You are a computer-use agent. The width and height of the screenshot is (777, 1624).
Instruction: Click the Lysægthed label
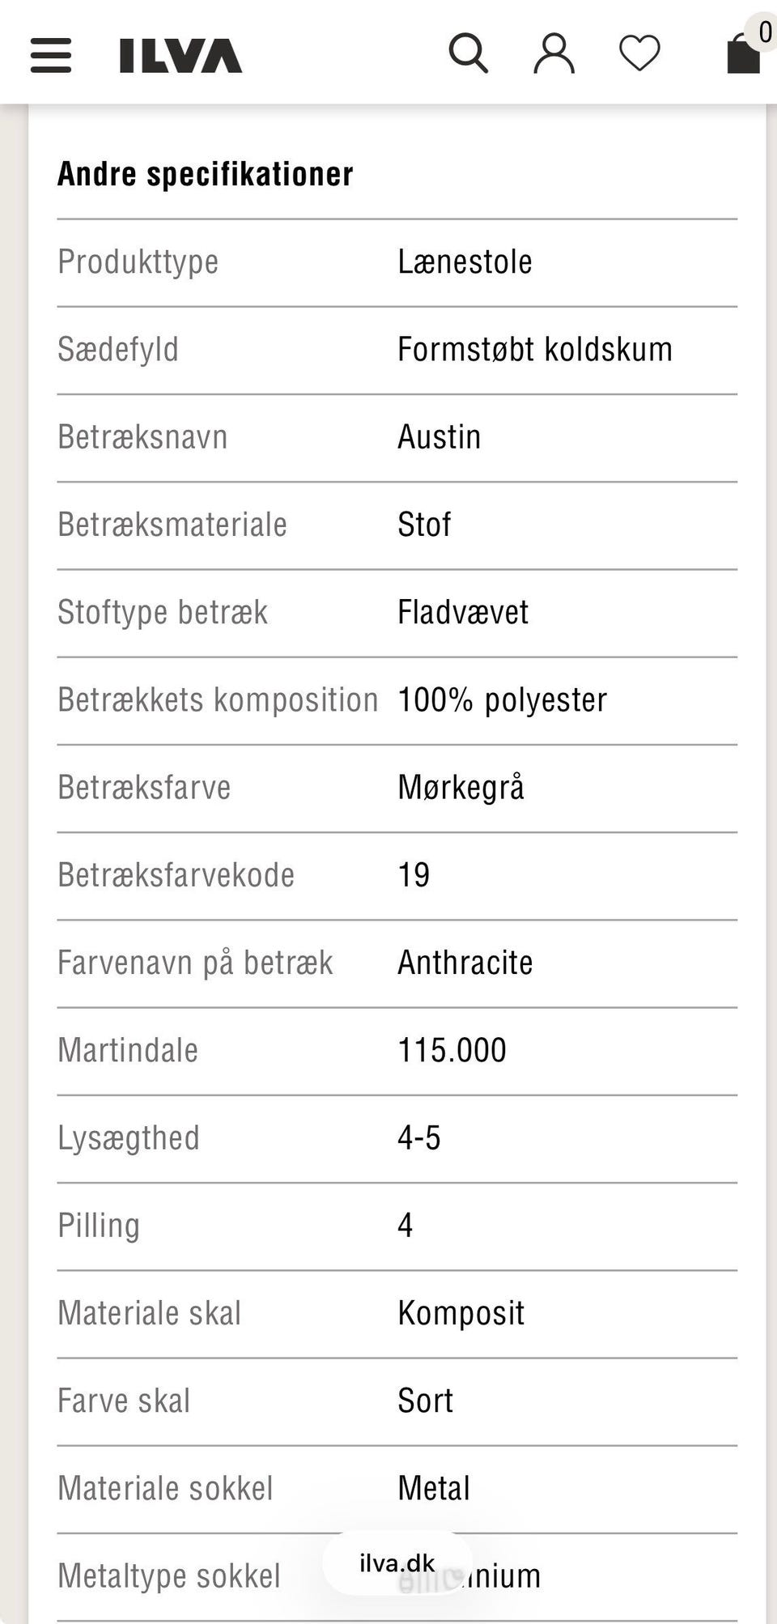(129, 1138)
